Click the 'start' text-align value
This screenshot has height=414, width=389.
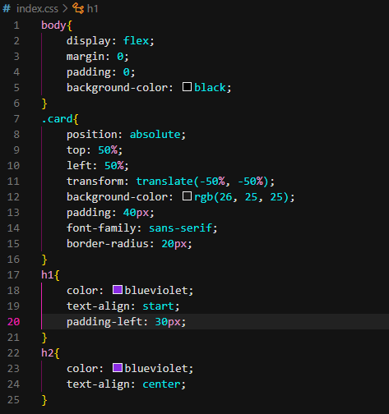[158, 306]
